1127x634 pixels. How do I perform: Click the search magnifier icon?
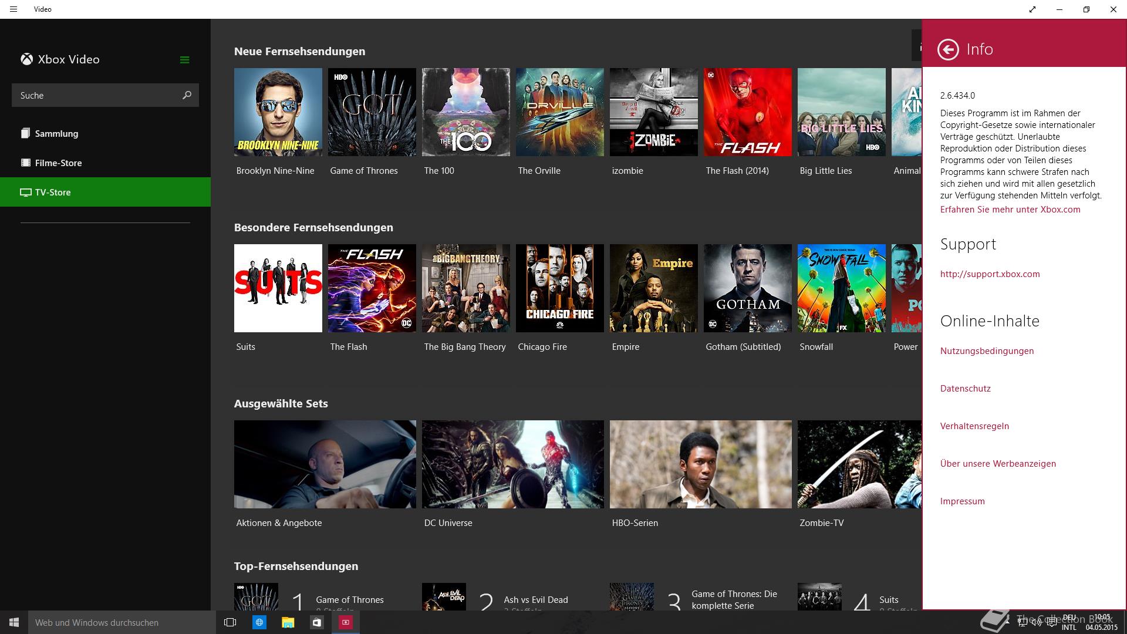coord(187,95)
